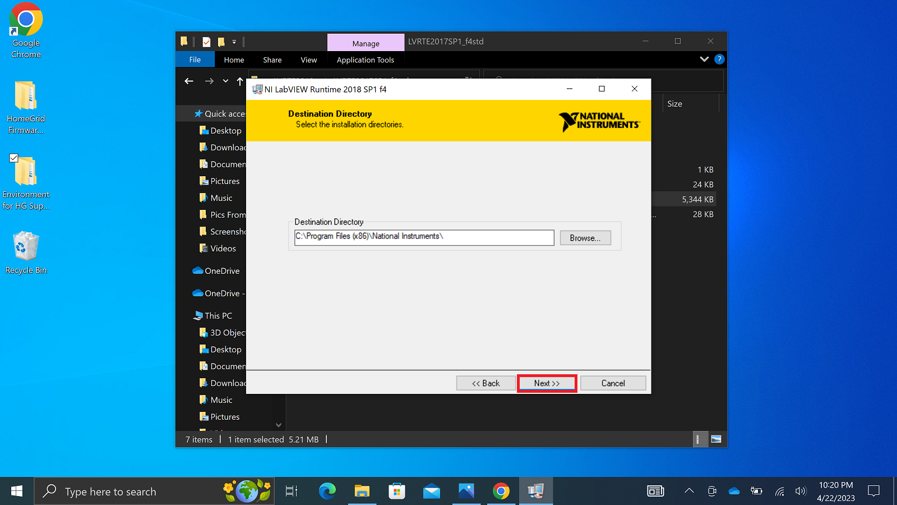Select Videos in navigation pane
This screenshot has height=505, width=897.
point(218,248)
